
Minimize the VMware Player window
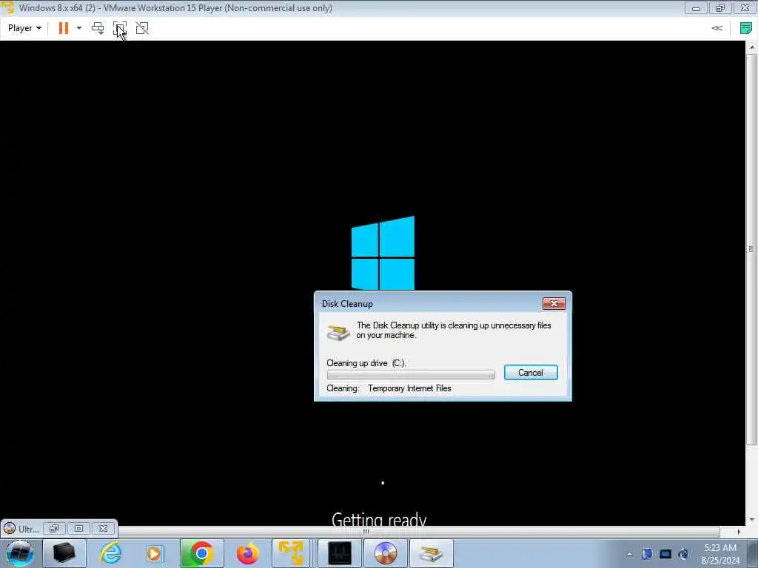click(696, 7)
